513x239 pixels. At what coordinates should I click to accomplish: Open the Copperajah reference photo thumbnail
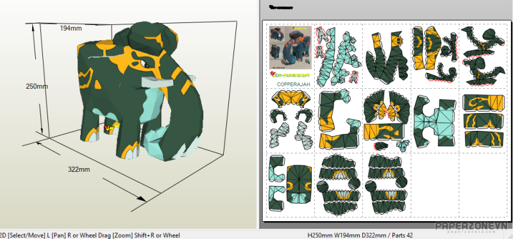290,47
